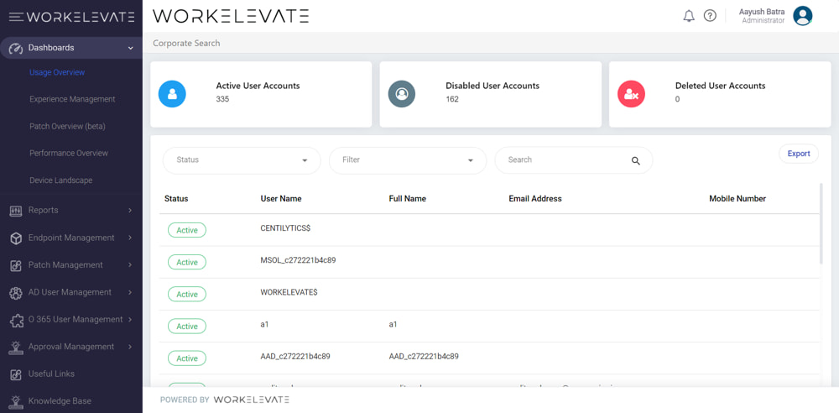Click the Knowledge Base icon

(x=16, y=401)
